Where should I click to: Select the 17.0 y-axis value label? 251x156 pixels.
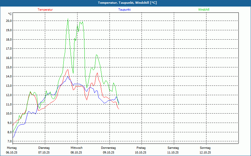[x=8, y=49]
